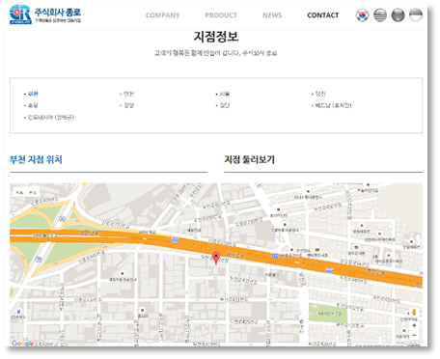The width and height of the screenshot is (440, 359).
Task: Go to the NEWS menu
Action: tap(272, 15)
